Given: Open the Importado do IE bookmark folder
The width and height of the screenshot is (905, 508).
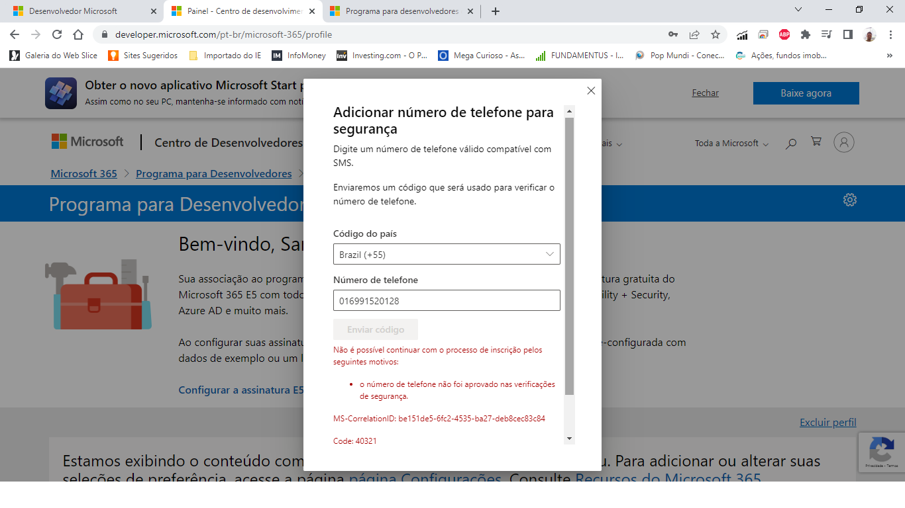Looking at the screenshot, I should coord(225,56).
